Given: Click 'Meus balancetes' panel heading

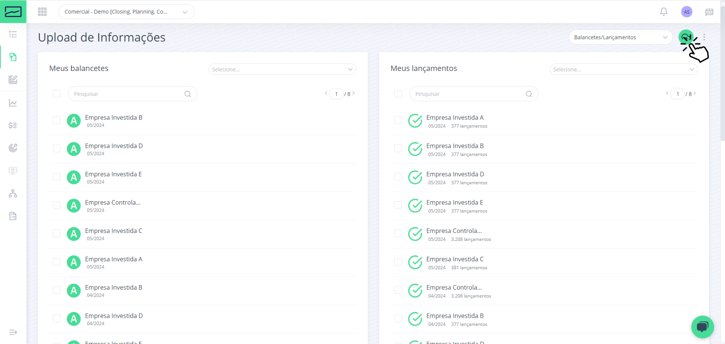Looking at the screenshot, I should tap(79, 68).
